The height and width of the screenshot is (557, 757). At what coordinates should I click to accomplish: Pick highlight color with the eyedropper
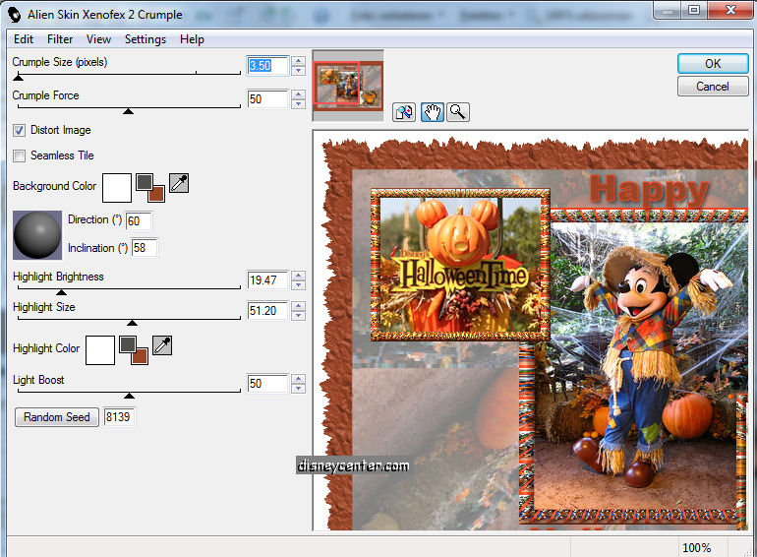pos(162,345)
